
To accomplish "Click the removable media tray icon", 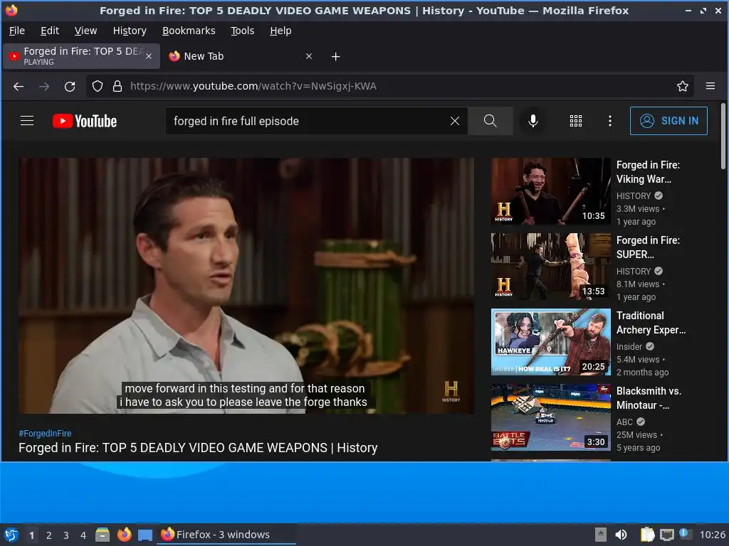I will click(x=601, y=535).
